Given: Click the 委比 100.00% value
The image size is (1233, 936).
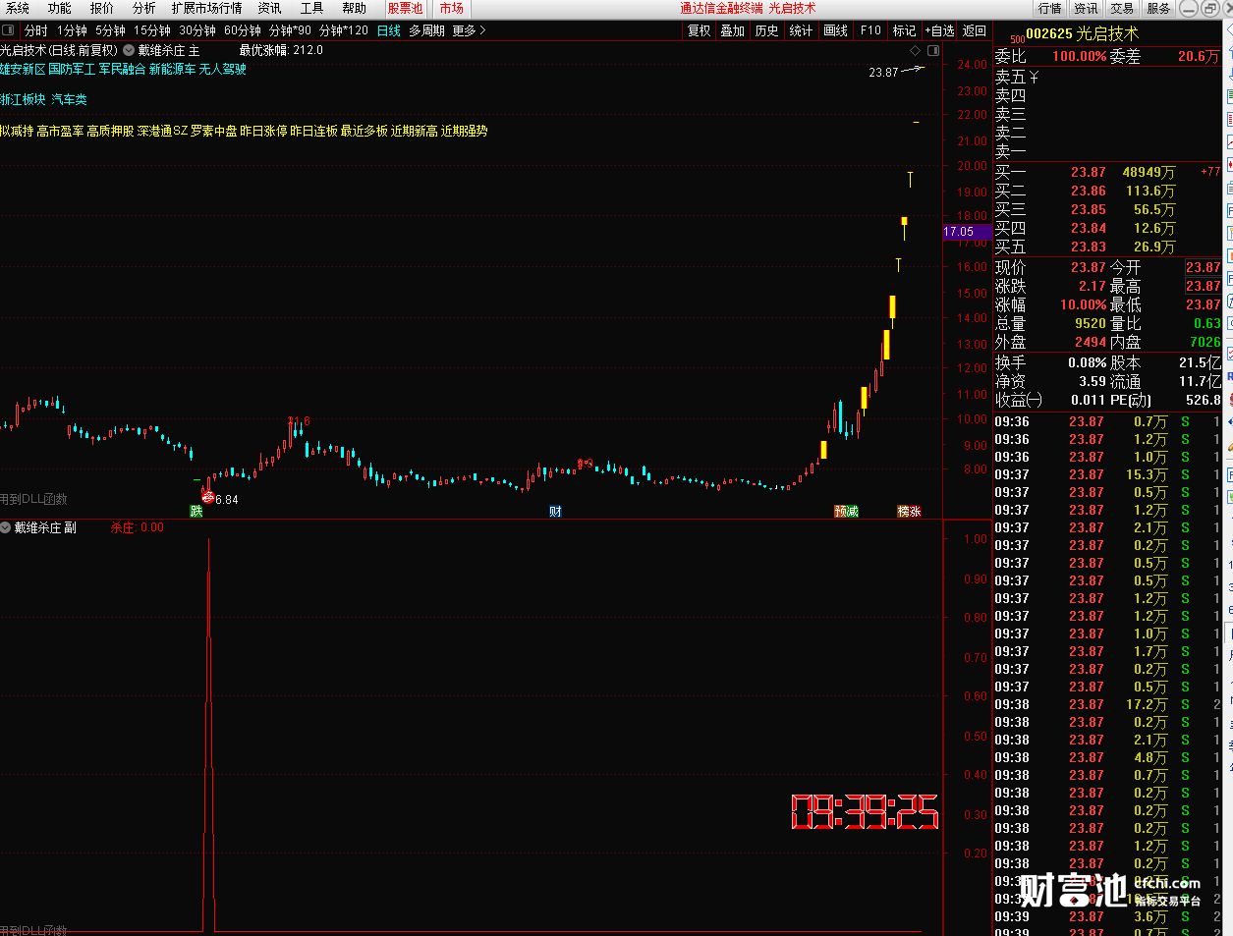Looking at the screenshot, I should [1080, 57].
